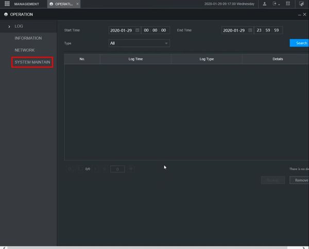309x249 pixels.
Task: Click the End Time seconds field
Action: pos(277,30)
